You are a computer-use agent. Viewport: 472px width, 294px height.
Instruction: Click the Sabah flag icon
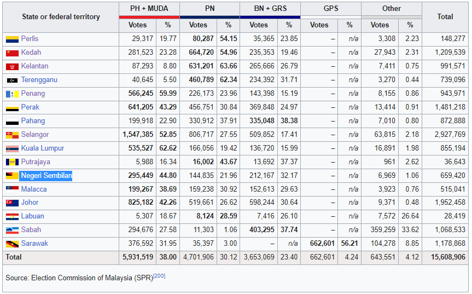point(12,230)
